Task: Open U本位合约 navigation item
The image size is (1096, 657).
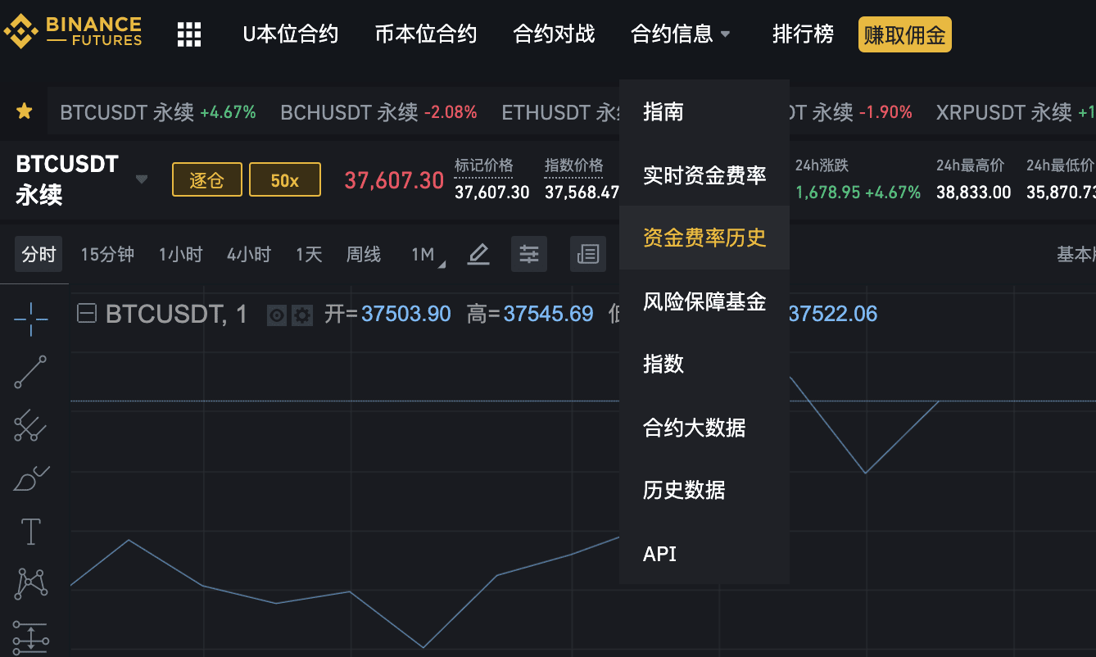Action: click(x=290, y=34)
